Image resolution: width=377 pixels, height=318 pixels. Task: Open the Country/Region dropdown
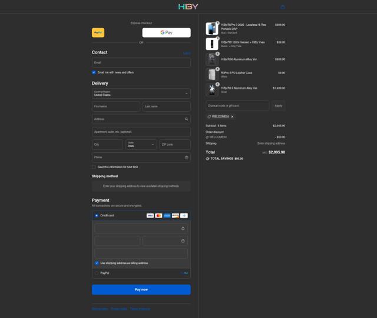point(141,93)
